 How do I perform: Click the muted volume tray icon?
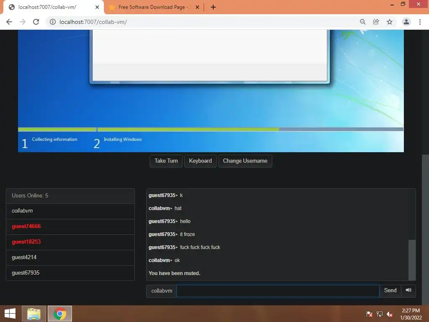(x=390, y=314)
